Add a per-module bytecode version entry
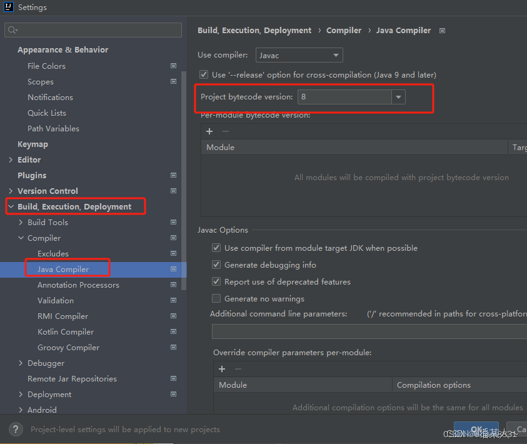This screenshot has height=444, width=527. coord(209,131)
